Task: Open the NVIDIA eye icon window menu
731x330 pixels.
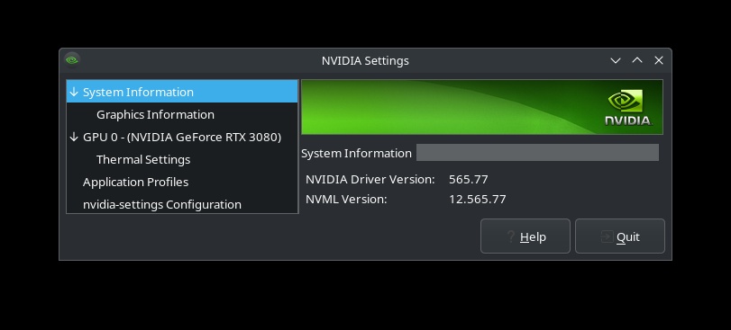Action: [x=71, y=60]
